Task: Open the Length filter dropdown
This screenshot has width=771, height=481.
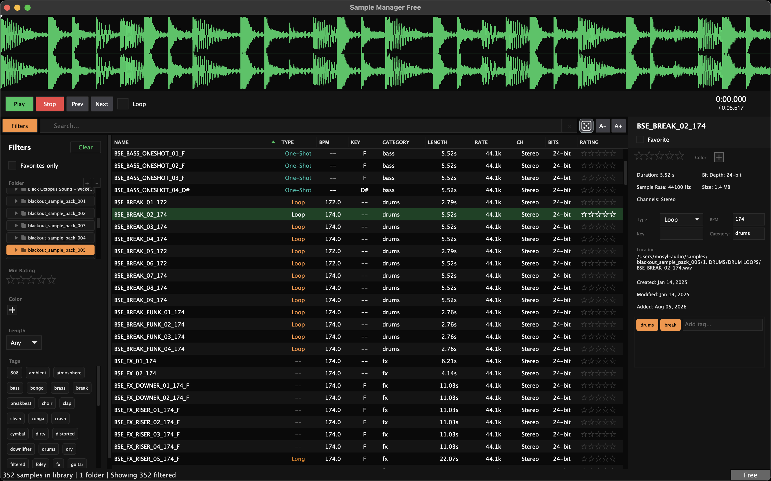Action: (24, 343)
